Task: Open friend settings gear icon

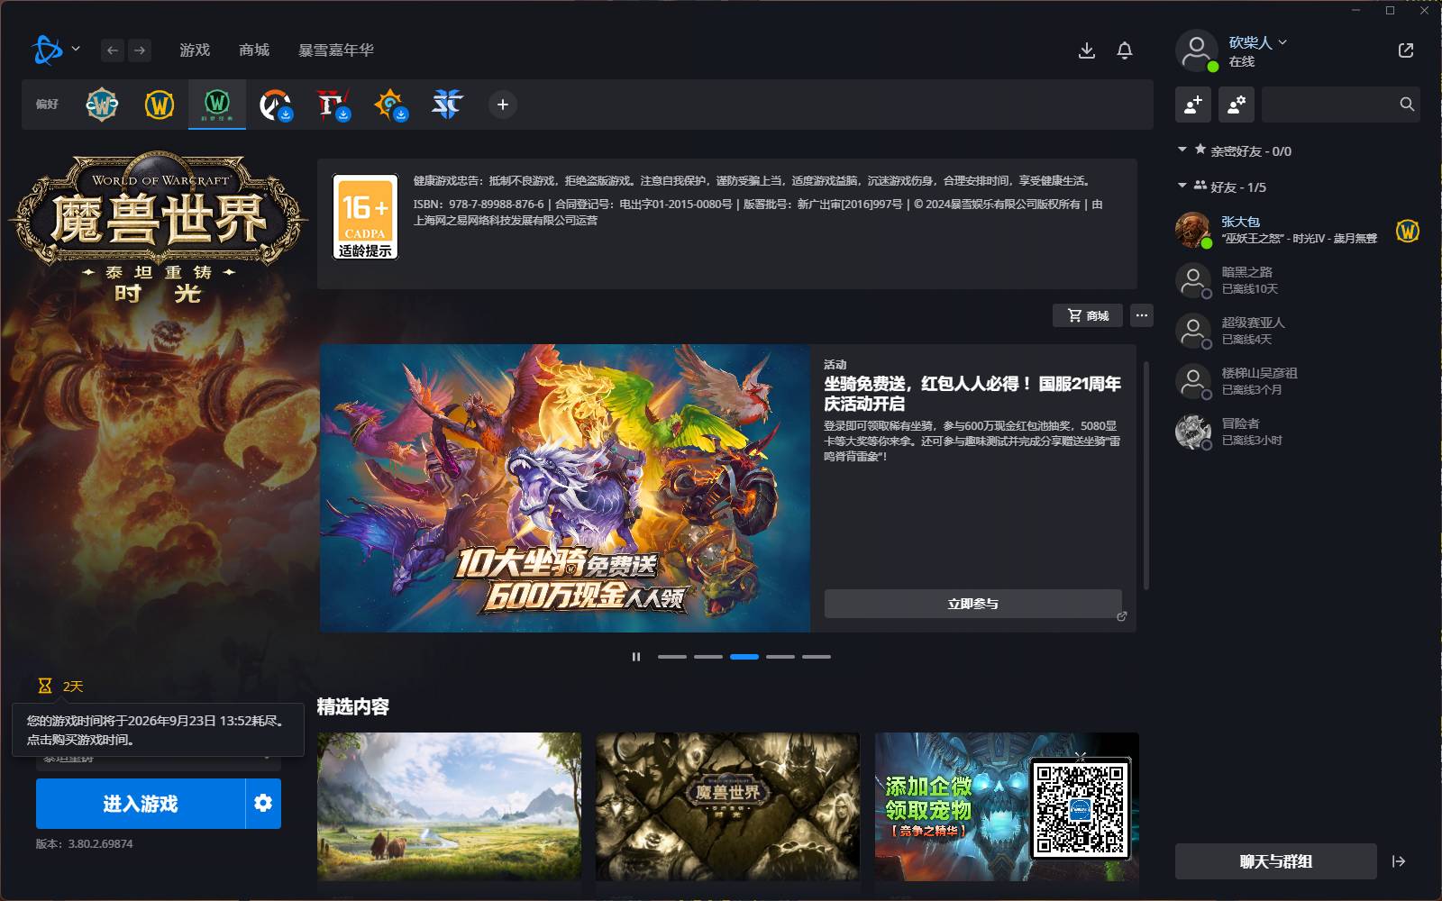Action: tap(1237, 105)
